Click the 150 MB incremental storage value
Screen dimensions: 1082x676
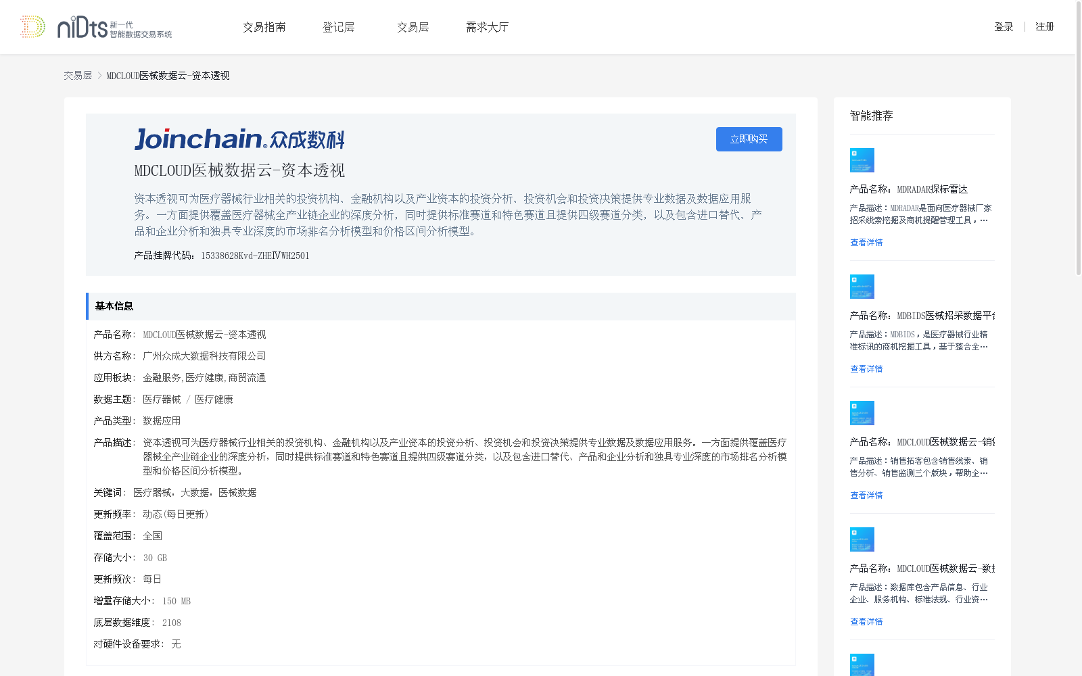pyautogui.click(x=177, y=601)
